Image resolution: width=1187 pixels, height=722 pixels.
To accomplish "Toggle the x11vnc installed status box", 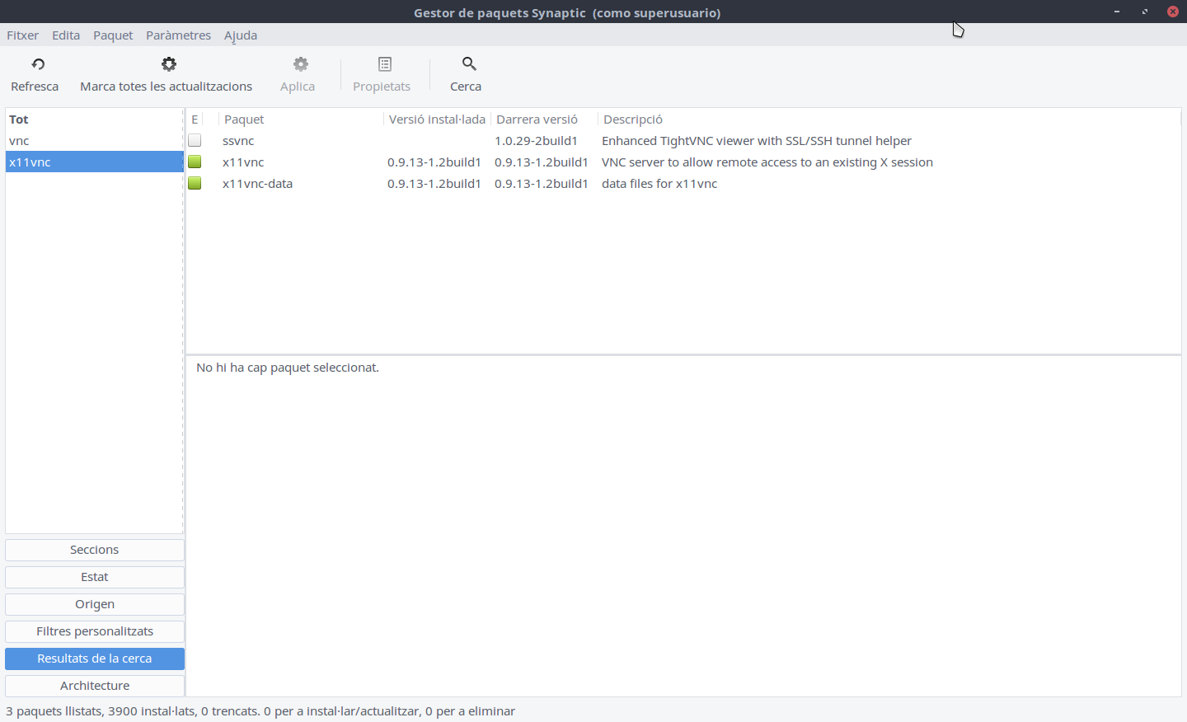I will [195, 162].
